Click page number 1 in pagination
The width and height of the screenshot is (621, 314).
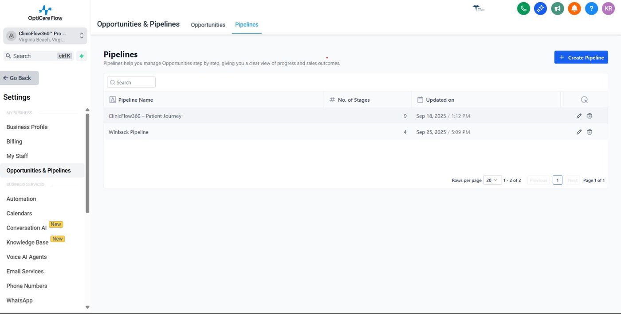coord(558,180)
